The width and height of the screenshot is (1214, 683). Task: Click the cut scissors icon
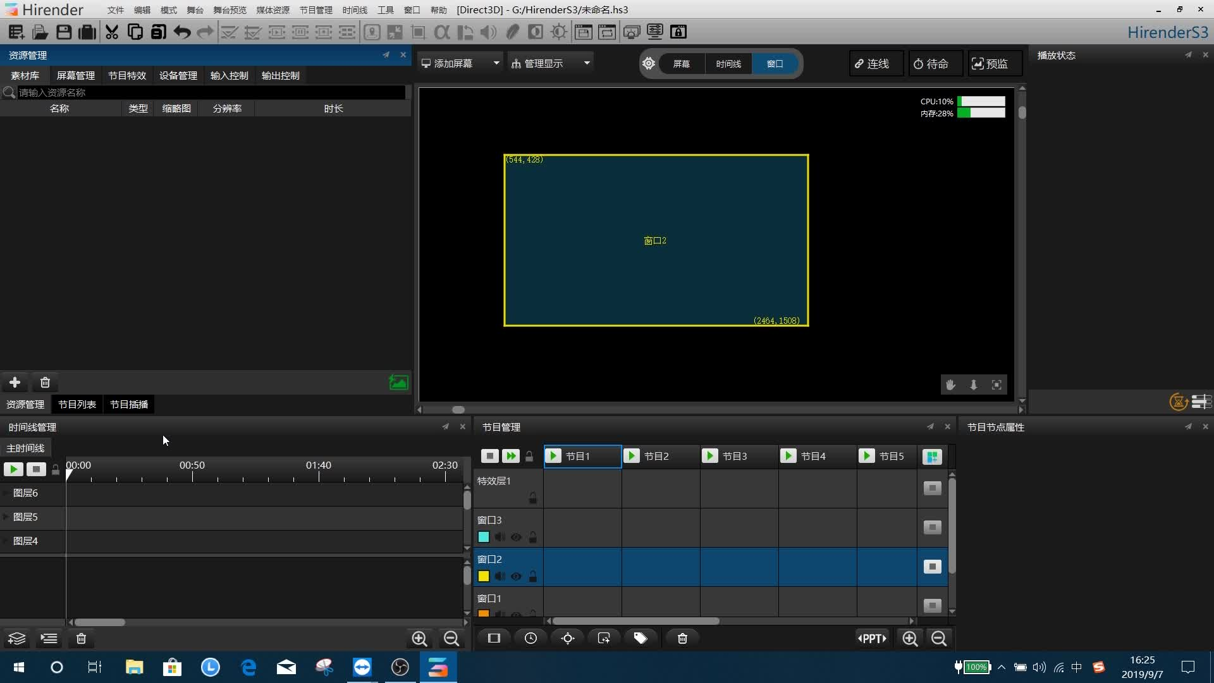(112, 32)
